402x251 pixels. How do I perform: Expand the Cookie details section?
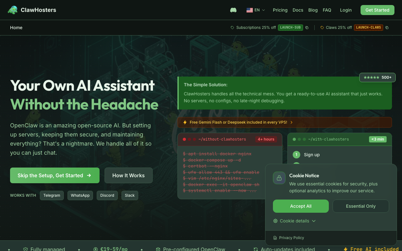[294, 221]
